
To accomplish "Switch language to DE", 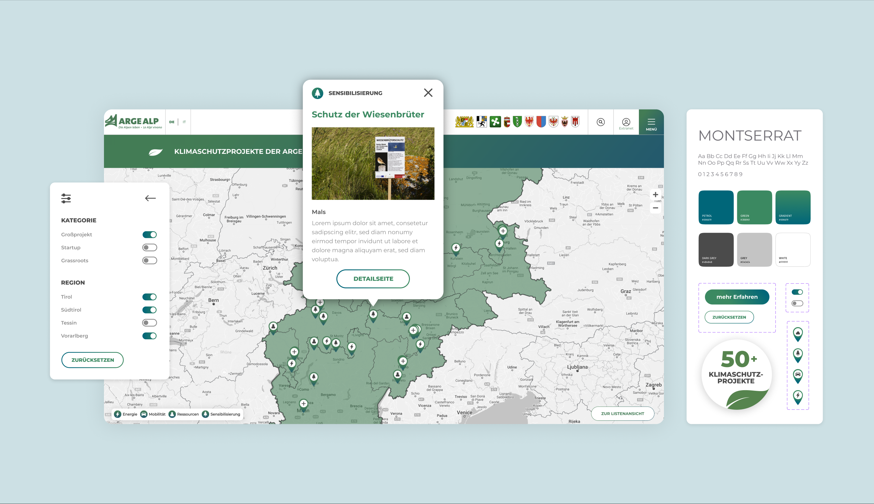I will (172, 122).
